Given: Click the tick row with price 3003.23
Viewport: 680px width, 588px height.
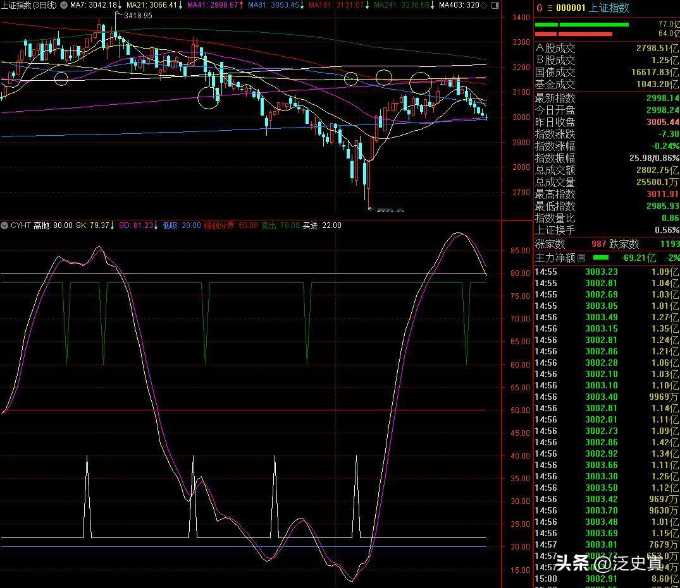Looking at the screenshot, I should point(607,272).
